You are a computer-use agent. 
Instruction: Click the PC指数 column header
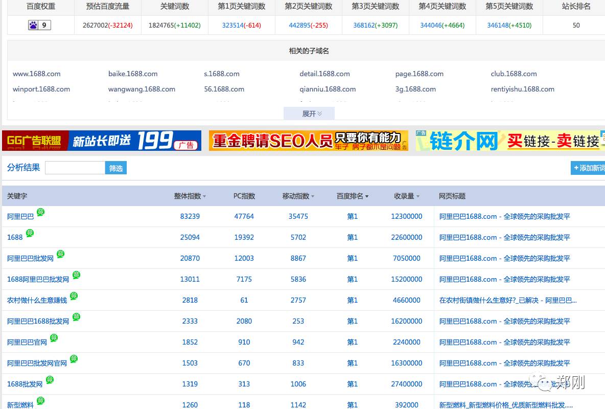[244, 196]
